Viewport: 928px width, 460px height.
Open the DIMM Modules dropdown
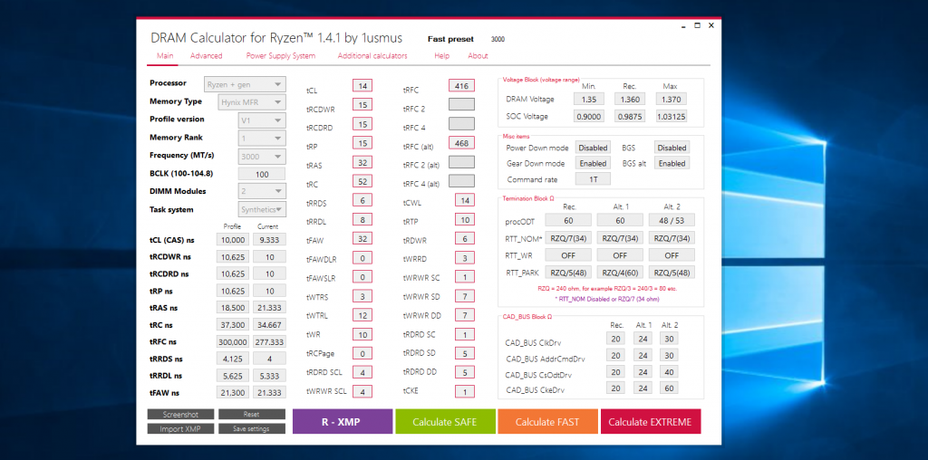[x=262, y=191]
